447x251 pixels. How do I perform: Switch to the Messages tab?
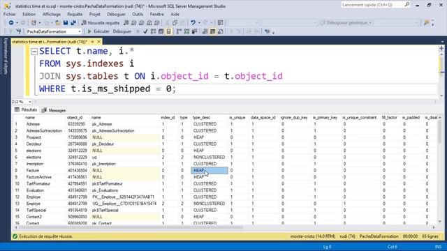[x=54, y=110]
